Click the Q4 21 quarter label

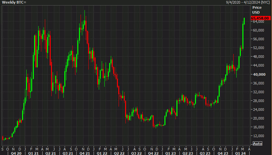click(84, 153)
